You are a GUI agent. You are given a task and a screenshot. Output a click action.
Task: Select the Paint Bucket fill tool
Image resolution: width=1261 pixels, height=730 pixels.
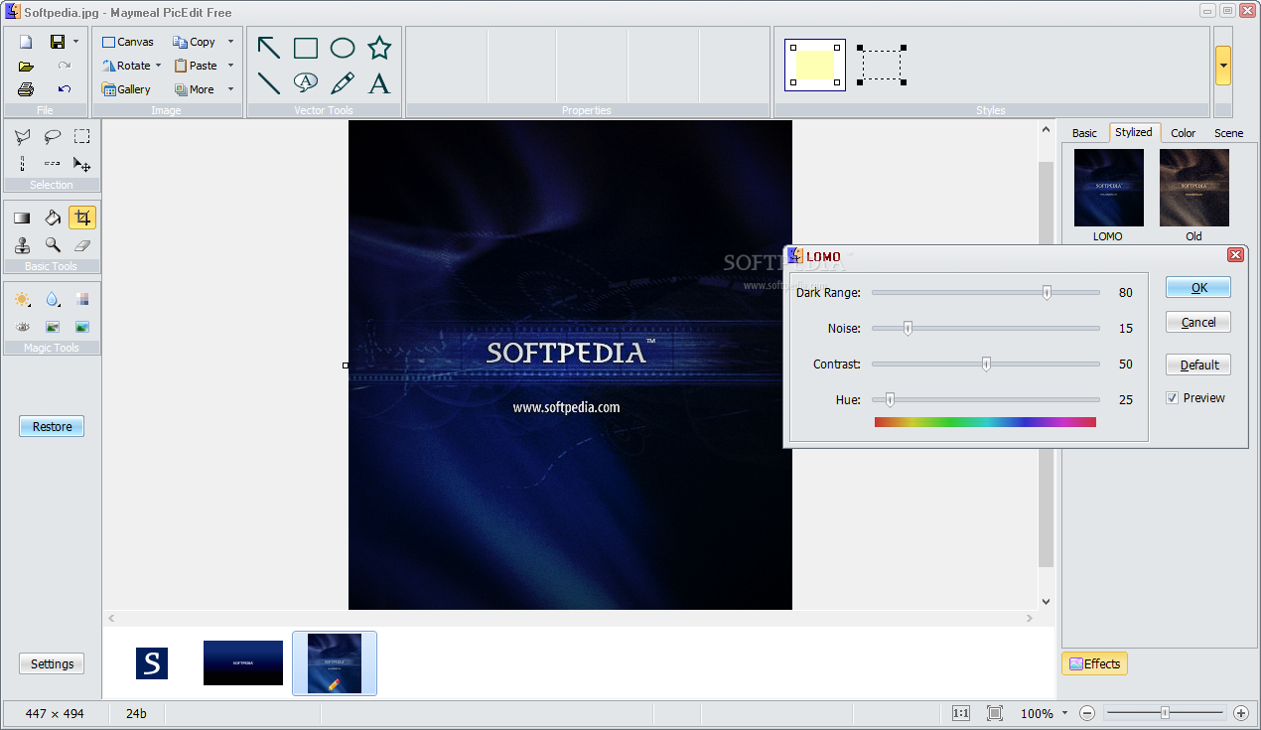(x=53, y=218)
